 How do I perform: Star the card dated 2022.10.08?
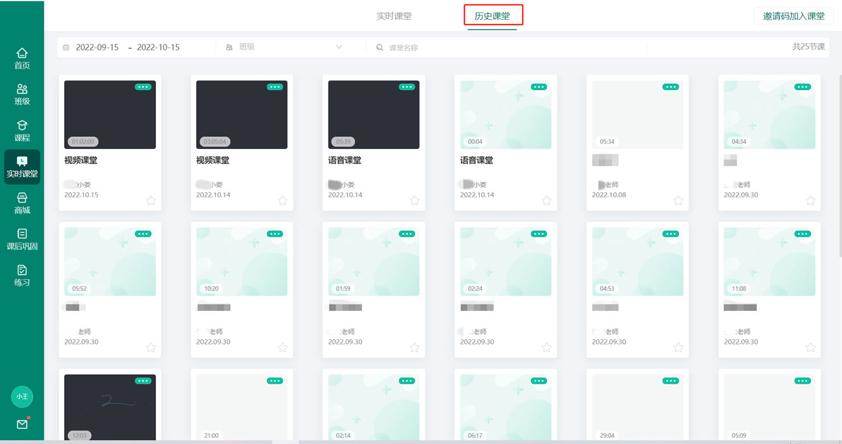click(x=678, y=200)
